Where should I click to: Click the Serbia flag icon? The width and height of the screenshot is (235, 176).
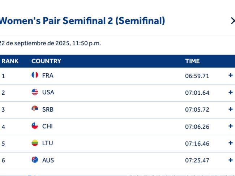coord(35,109)
